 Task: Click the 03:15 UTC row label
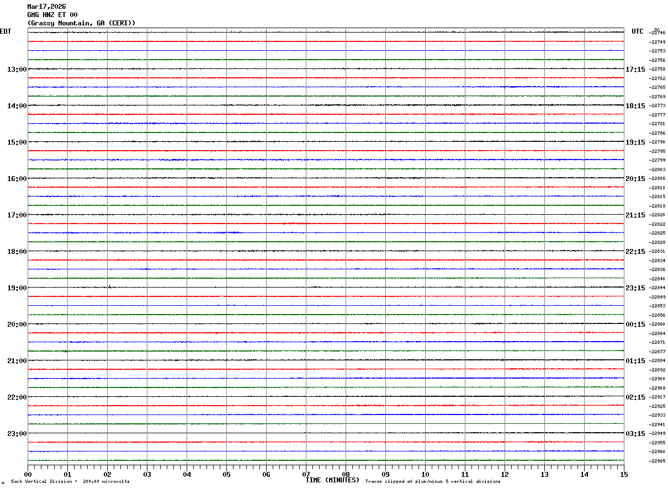[635, 434]
